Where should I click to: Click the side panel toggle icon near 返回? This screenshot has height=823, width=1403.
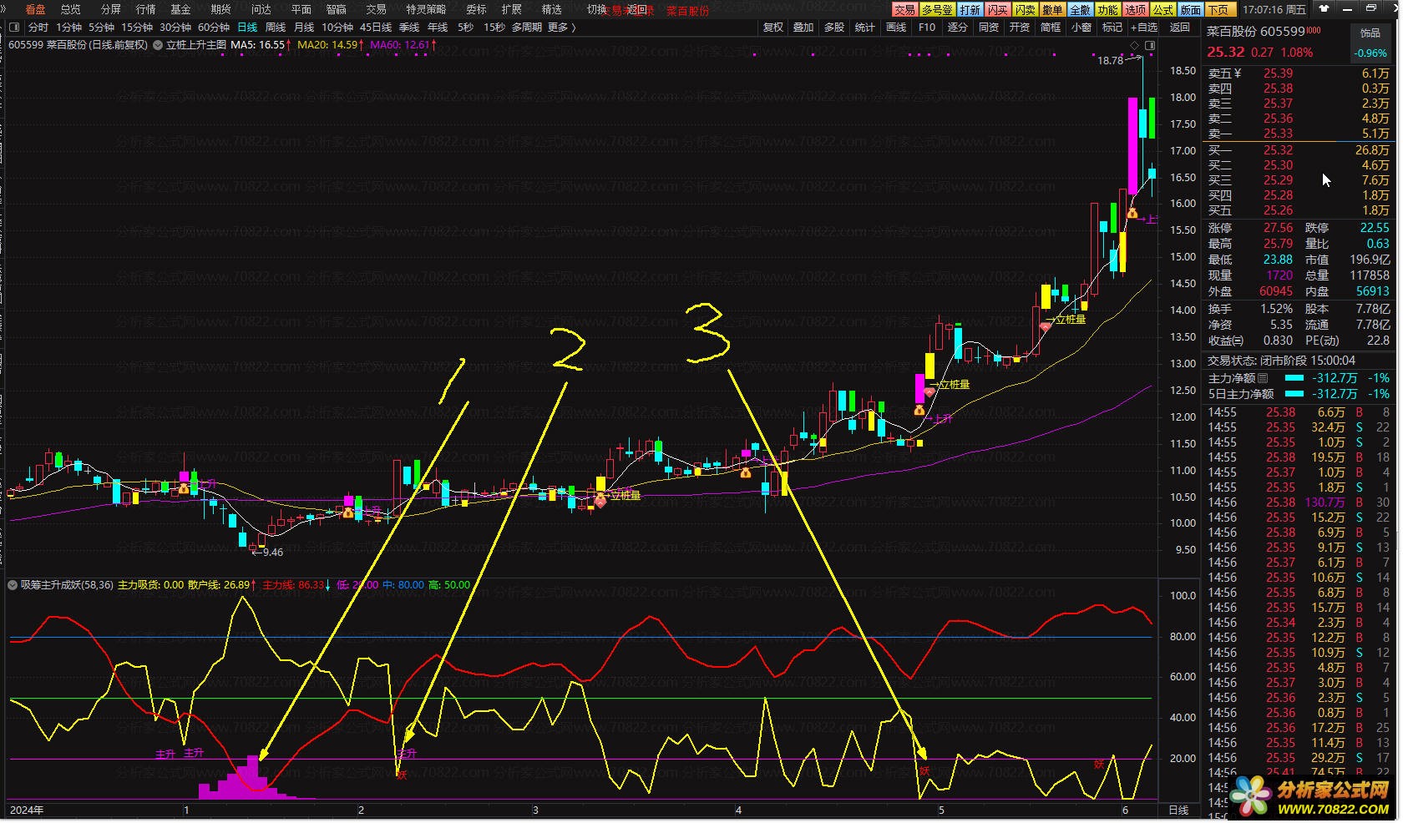[x=1150, y=45]
